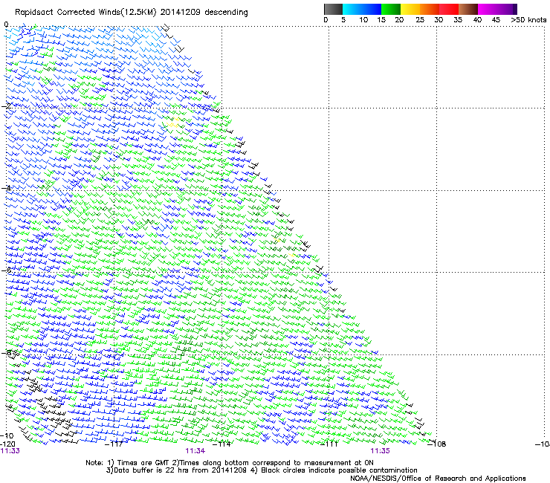
Task: Click the '>50 knots' legend label
Action: pos(528,20)
